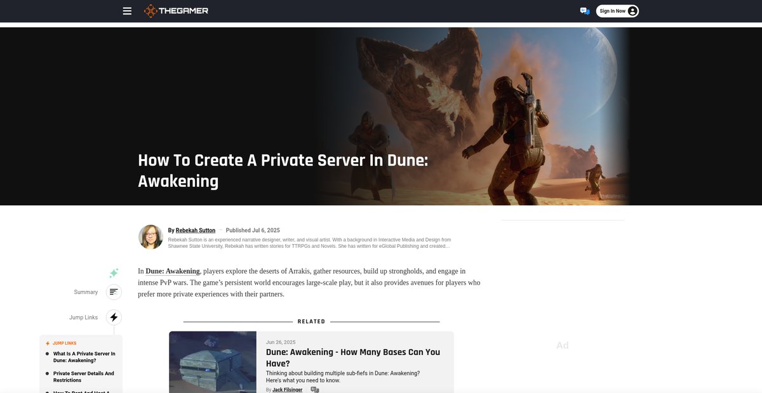Open Jack Filsinger author link
762x393 pixels.
coord(289,390)
